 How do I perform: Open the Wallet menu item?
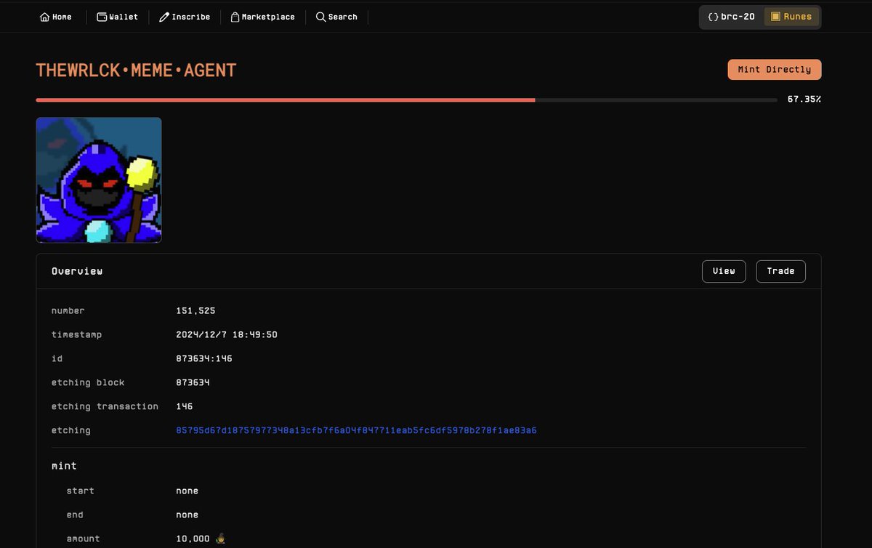click(x=118, y=17)
